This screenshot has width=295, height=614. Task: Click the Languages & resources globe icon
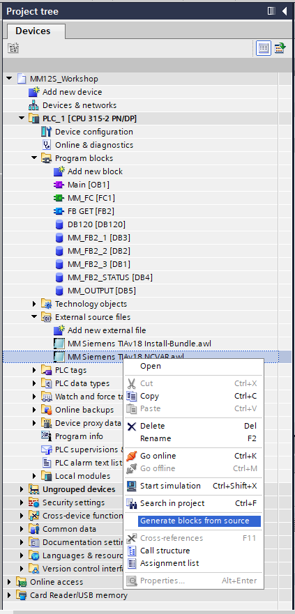coord(34,555)
